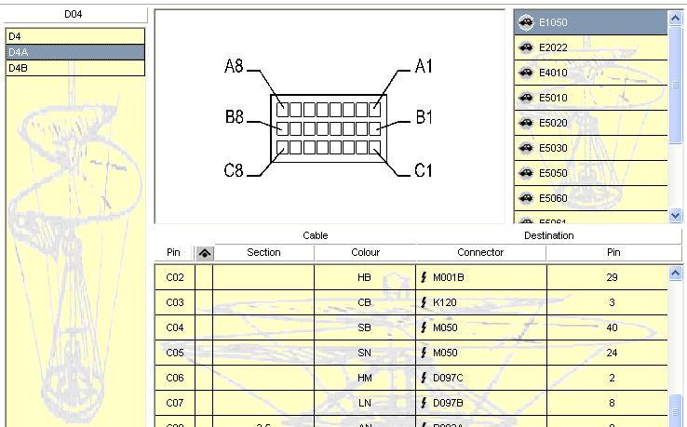Click destination pin 29 cell
This screenshot has height=427, width=687.
pyautogui.click(x=607, y=277)
